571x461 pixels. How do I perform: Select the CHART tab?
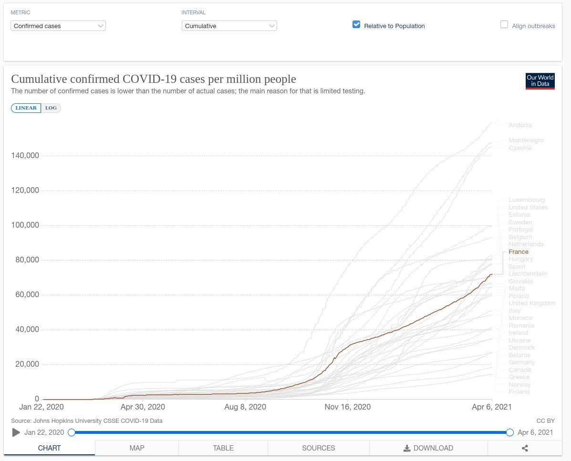[49, 448]
